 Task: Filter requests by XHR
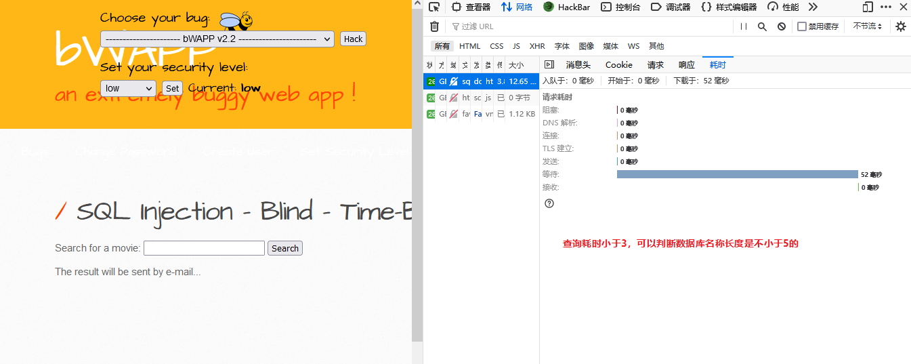click(x=537, y=46)
